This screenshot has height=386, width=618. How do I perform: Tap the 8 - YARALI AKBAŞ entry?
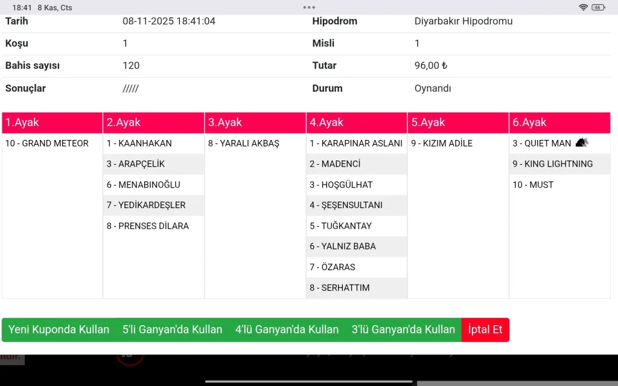(244, 144)
